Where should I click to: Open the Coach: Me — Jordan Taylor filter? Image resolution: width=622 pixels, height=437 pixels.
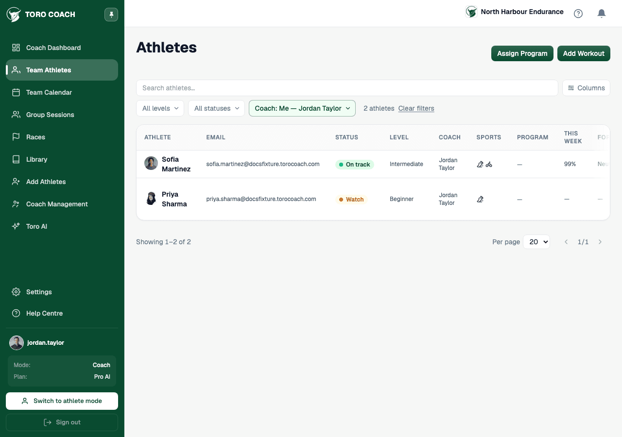coord(302,108)
